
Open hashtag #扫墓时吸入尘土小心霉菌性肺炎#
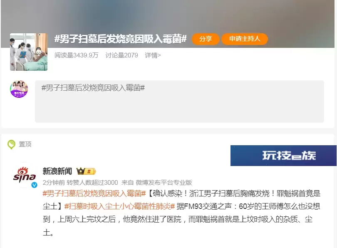click(x=119, y=206)
